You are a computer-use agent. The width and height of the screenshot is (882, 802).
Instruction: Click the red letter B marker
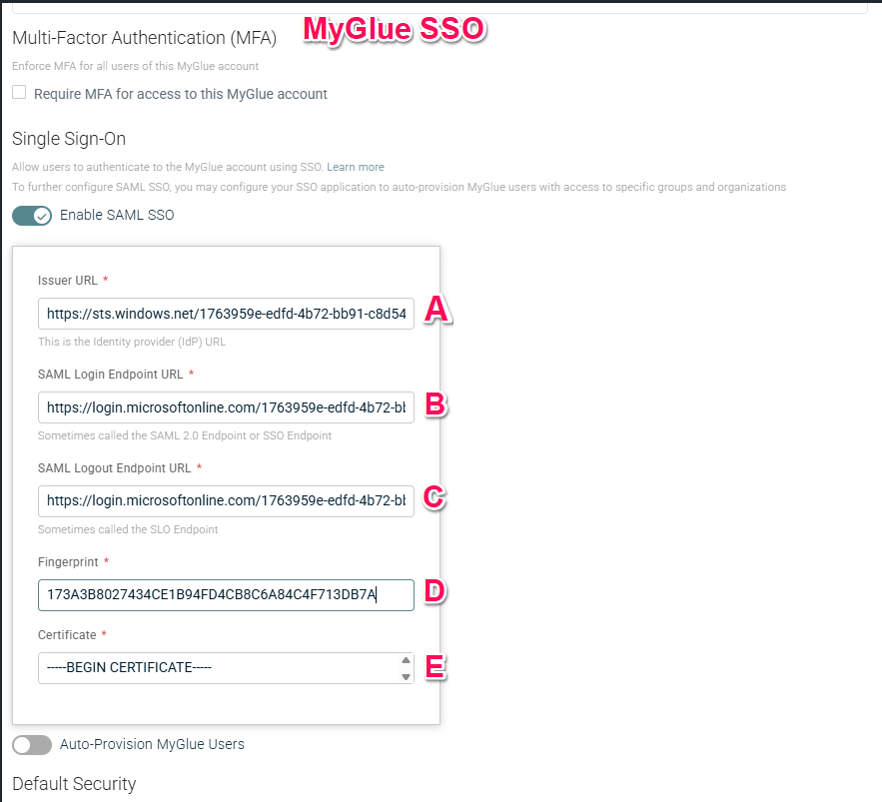click(436, 404)
